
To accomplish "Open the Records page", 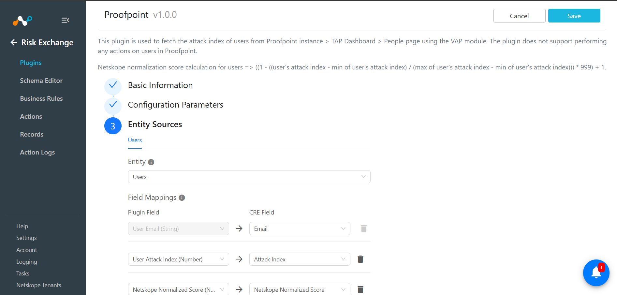I will (32, 134).
